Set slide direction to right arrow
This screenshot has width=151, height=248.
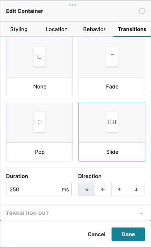[x=87, y=190]
